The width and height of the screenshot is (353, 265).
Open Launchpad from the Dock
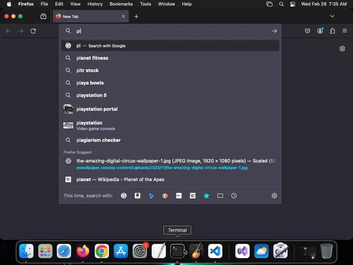[x=45, y=251]
